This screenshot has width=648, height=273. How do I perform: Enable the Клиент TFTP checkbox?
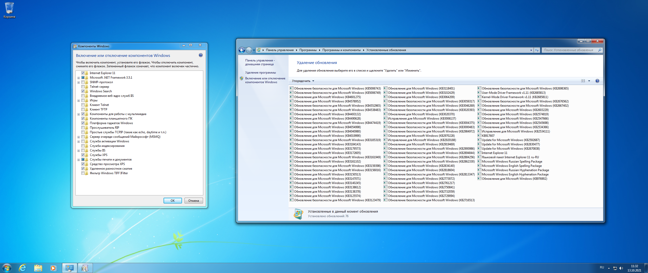[83, 109]
